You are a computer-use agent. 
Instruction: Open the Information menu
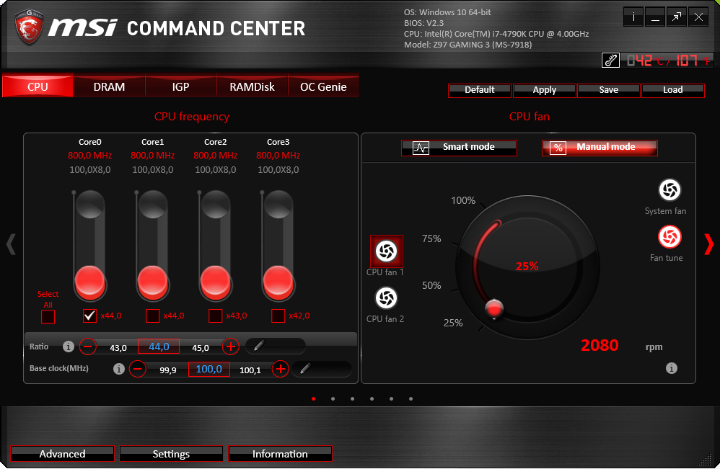pyautogui.click(x=280, y=454)
